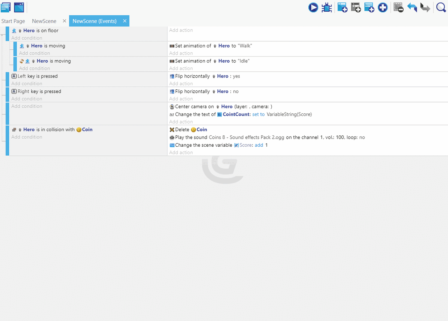
Task: Add a sub-event to selected event
Action: coord(356,7)
